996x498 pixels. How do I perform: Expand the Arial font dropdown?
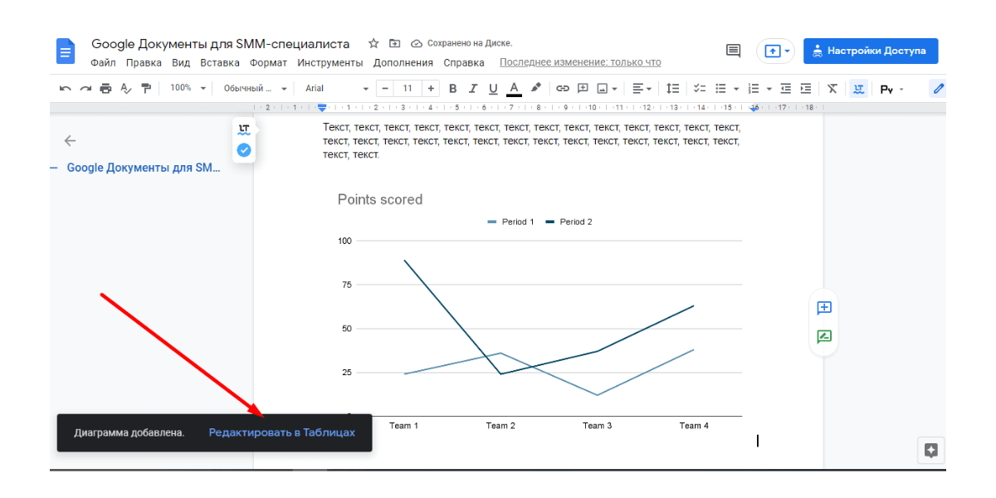pyautogui.click(x=336, y=88)
